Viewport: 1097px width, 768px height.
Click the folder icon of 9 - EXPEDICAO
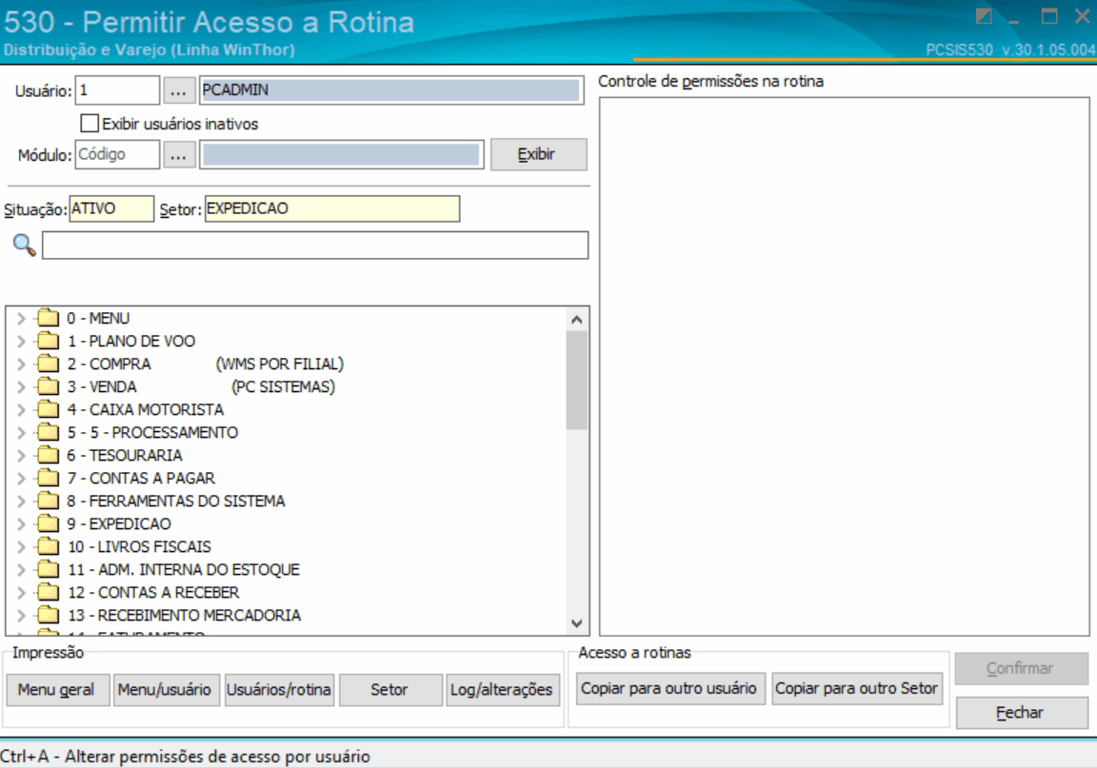point(49,523)
